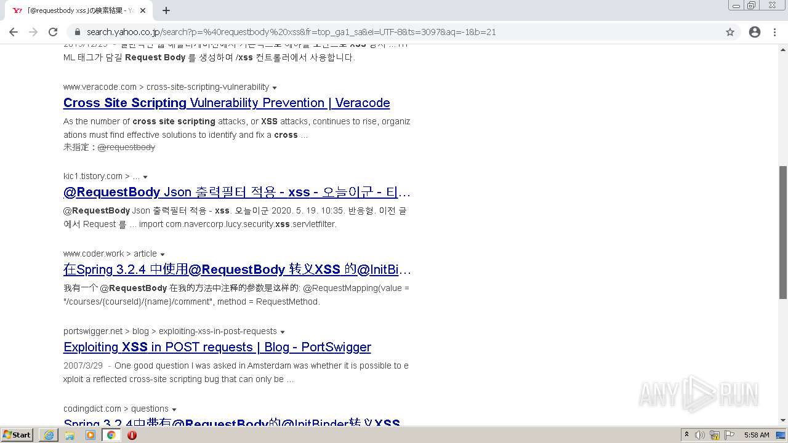The height and width of the screenshot is (443, 788).
Task: Open the Chrome profile menu
Action: tap(755, 32)
